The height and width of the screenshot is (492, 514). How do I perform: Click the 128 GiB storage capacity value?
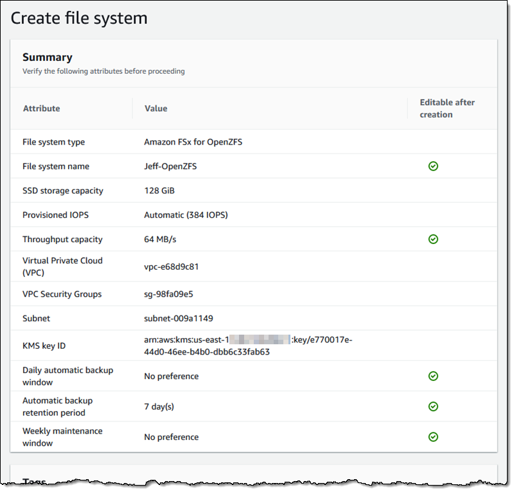point(159,191)
